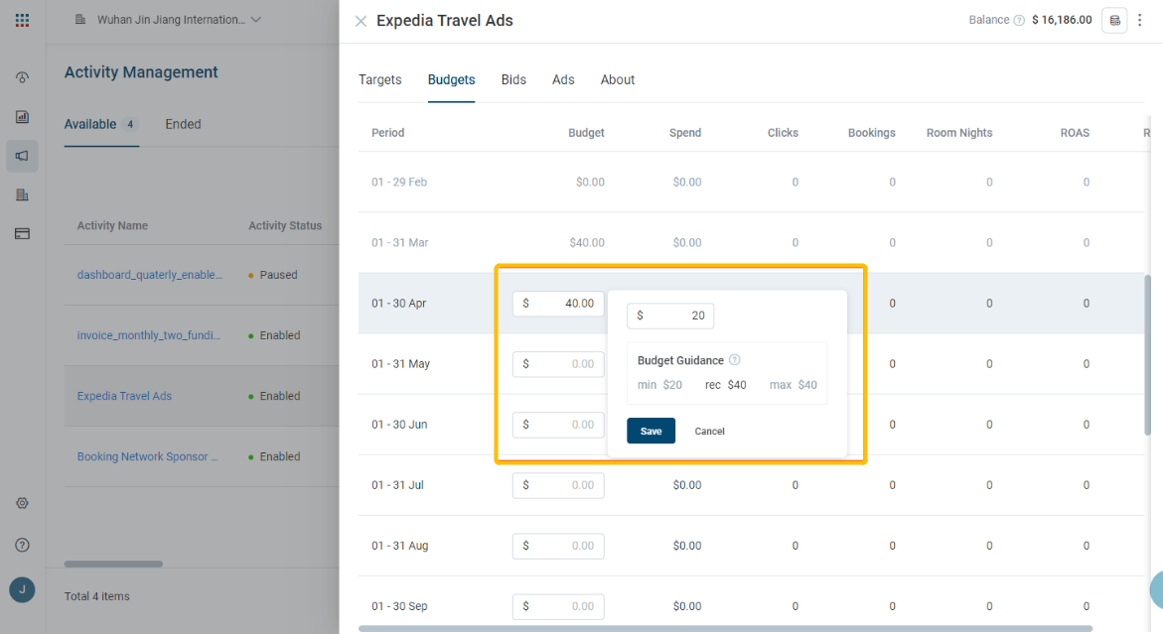Switch to the Targets tab
Image resolution: width=1163 pixels, height=634 pixels.
(x=379, y=80)
